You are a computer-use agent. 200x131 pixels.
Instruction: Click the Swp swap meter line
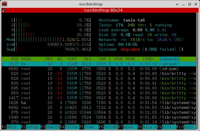(49, 49)
